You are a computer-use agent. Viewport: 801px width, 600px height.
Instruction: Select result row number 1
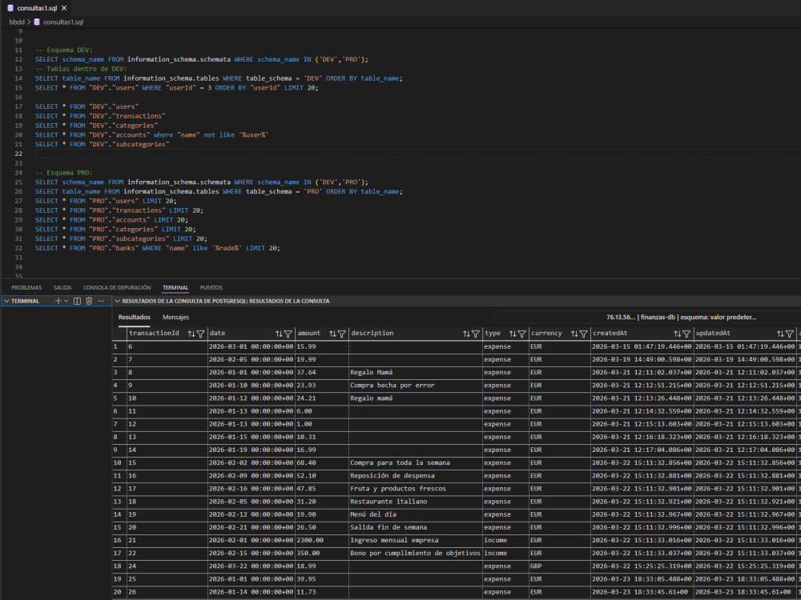[x=115, y=347]
